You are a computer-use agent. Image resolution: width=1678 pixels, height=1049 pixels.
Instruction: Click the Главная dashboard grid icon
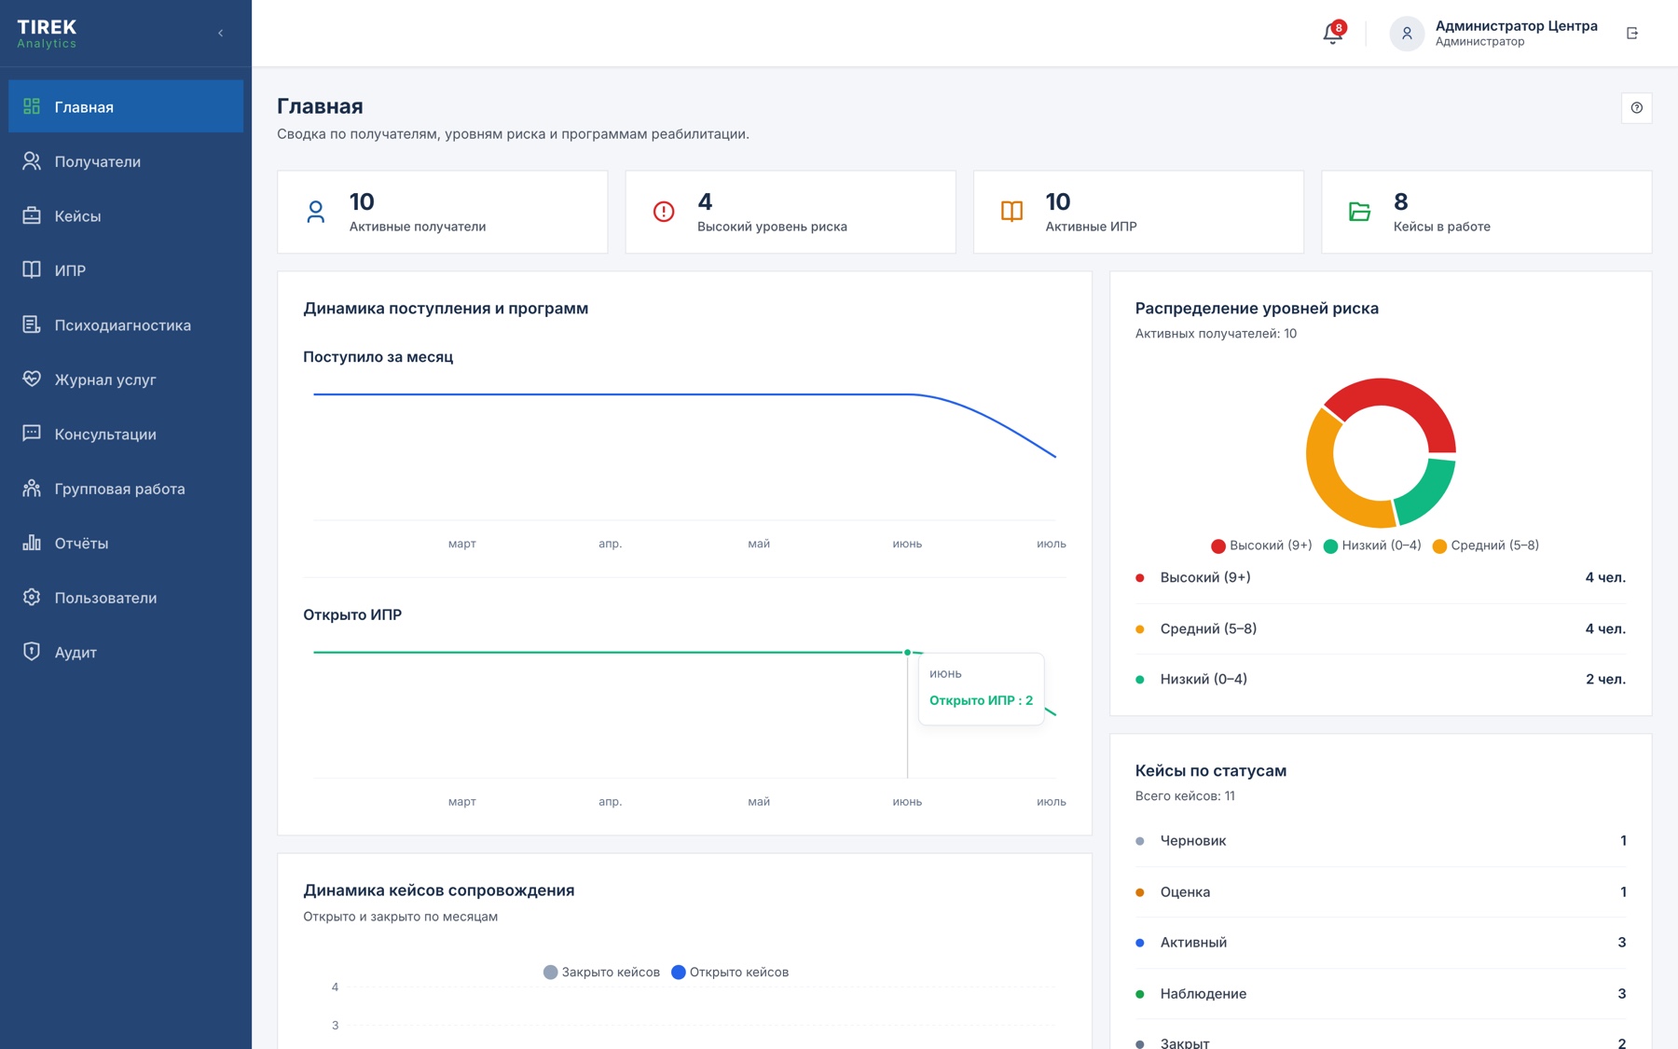pos(32,106)
